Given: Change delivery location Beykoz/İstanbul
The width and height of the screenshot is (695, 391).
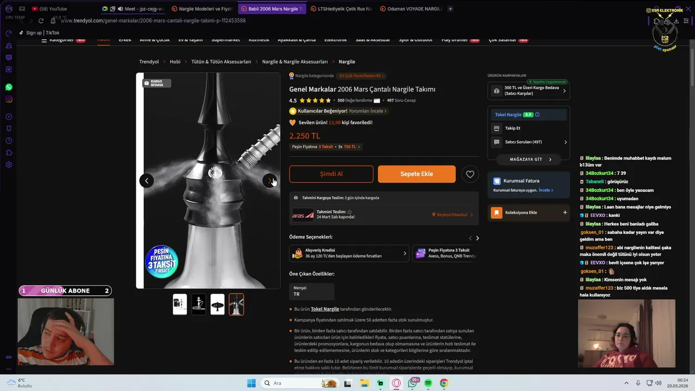Looking at the screenshot, I should 452,215.
